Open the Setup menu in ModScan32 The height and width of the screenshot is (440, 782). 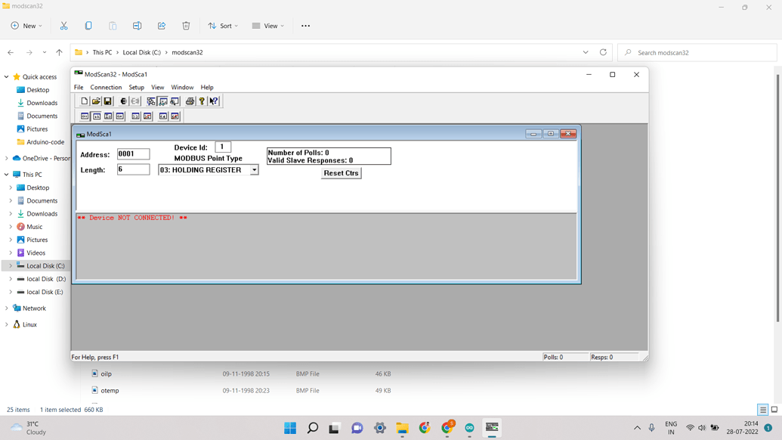pos(136,87)
